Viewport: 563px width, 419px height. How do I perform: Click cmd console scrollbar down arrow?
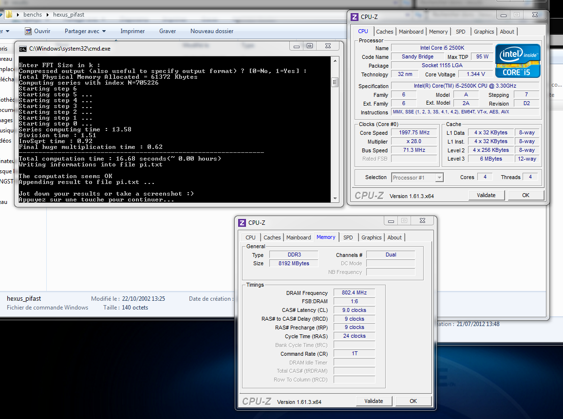click(x=335, y=199)
